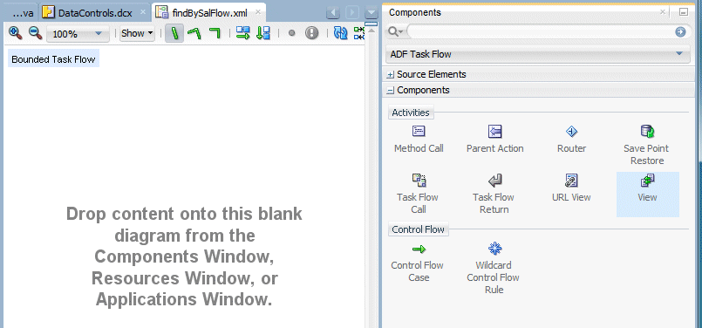Switch to the DataControls.dcx tab

95,12
